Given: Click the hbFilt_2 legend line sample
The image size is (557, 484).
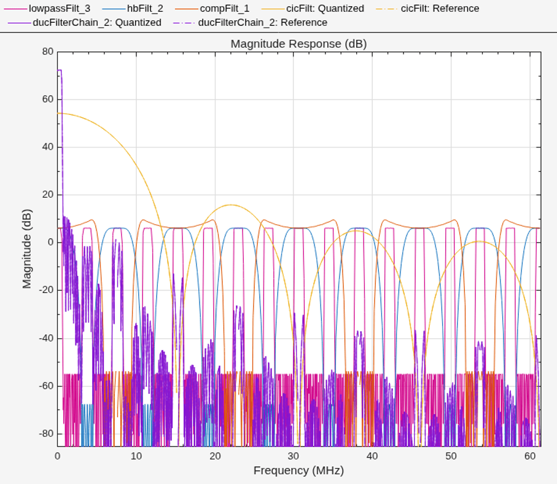Looking at the screenshot, I should click(114, 9).
